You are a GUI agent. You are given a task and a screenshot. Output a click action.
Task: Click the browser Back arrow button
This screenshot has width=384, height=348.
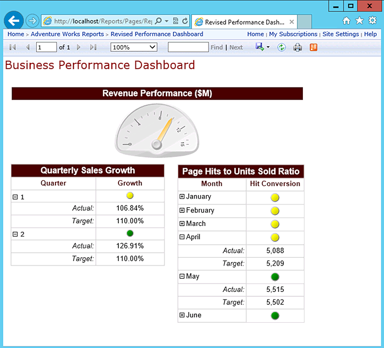[14, 20]
